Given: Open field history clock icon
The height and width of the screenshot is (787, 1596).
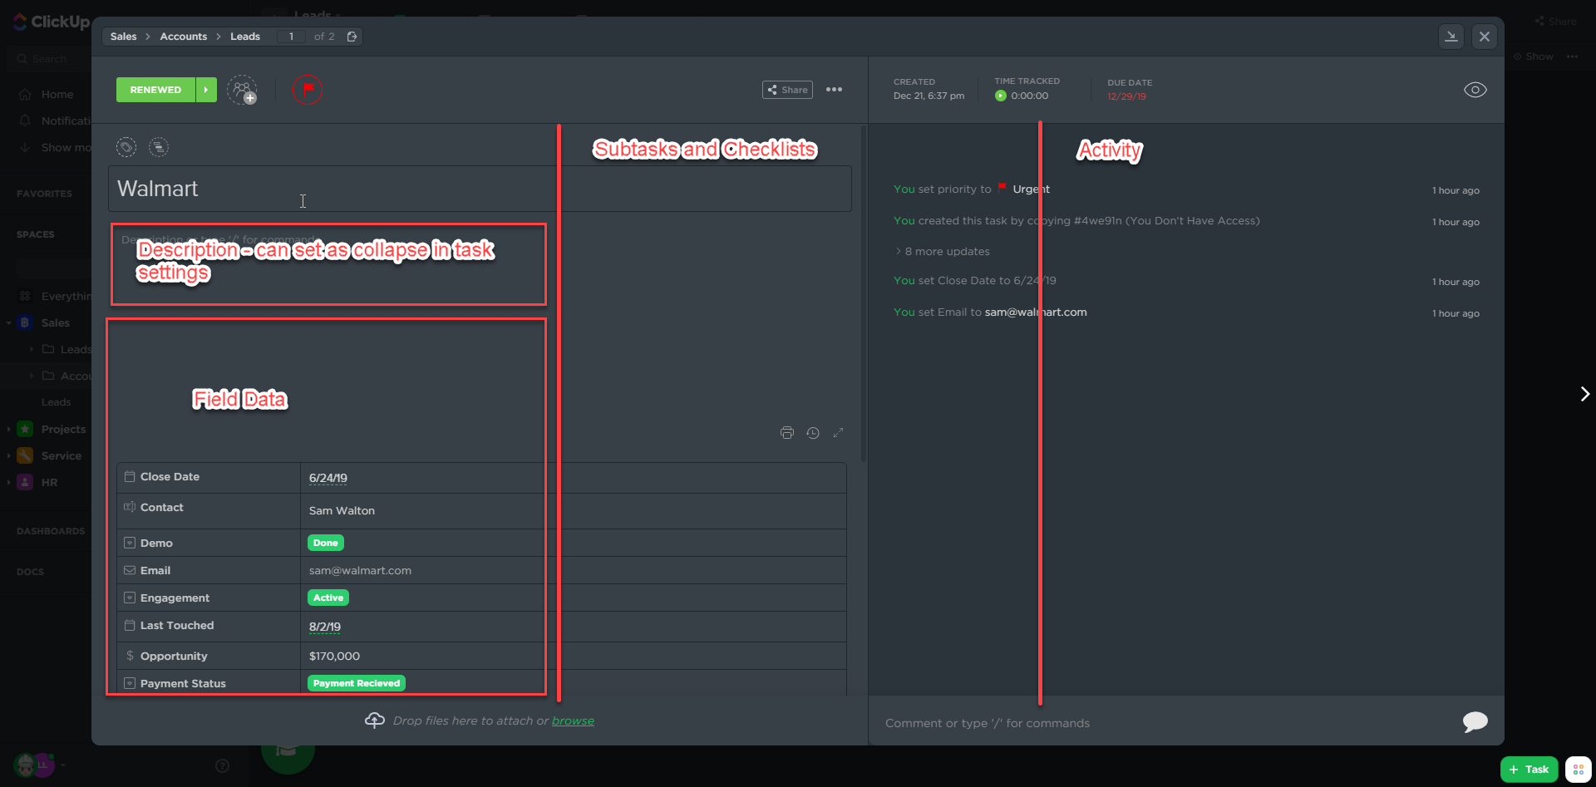Looking at the screenshot, I should tap(813, 432).
